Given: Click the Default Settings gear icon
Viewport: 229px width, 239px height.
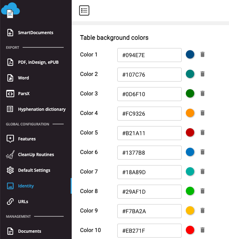Looking at the screenshot, I should coord(10,170).
